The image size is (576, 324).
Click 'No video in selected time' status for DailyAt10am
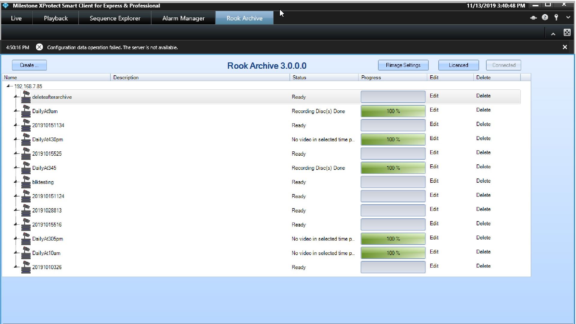[x=323, y=253]
